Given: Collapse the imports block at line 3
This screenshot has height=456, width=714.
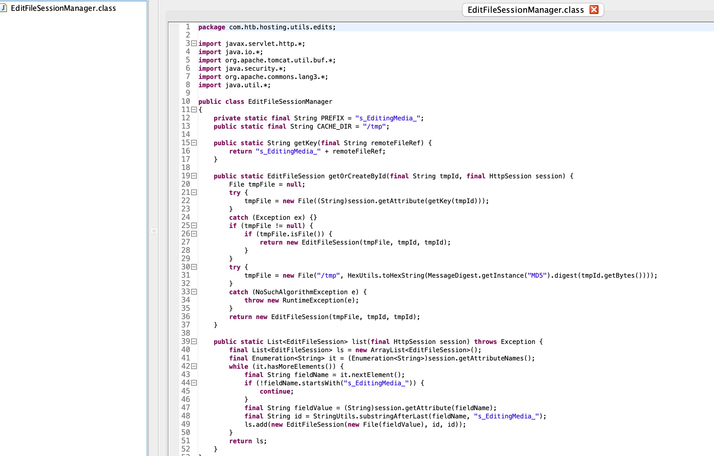Looking at the screenshot, I should [x=194, y=44].
